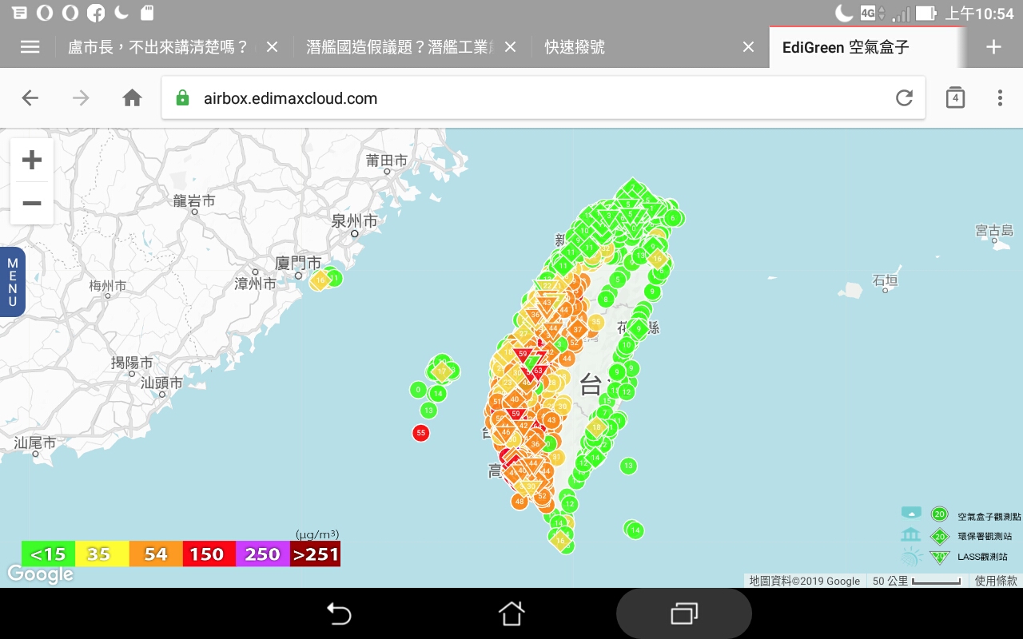The height and width of the screenshot is (639, 1023).
Task: Tap the green padlock security icon
Action: pyautogui.click(x=182, y=98)
